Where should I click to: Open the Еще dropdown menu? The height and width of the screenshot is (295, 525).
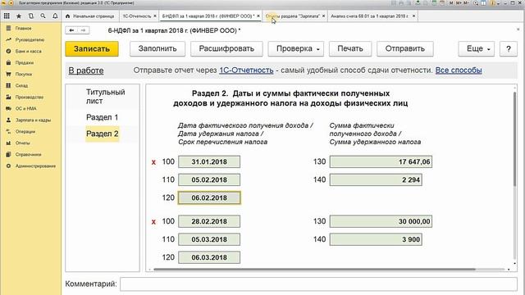476,49
